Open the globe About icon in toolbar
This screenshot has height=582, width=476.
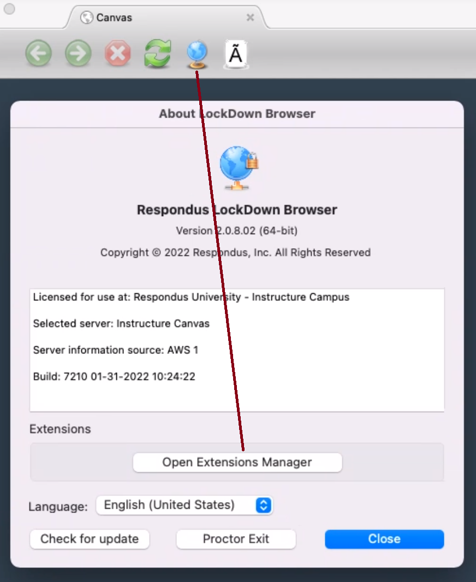(x=197, y=55)
